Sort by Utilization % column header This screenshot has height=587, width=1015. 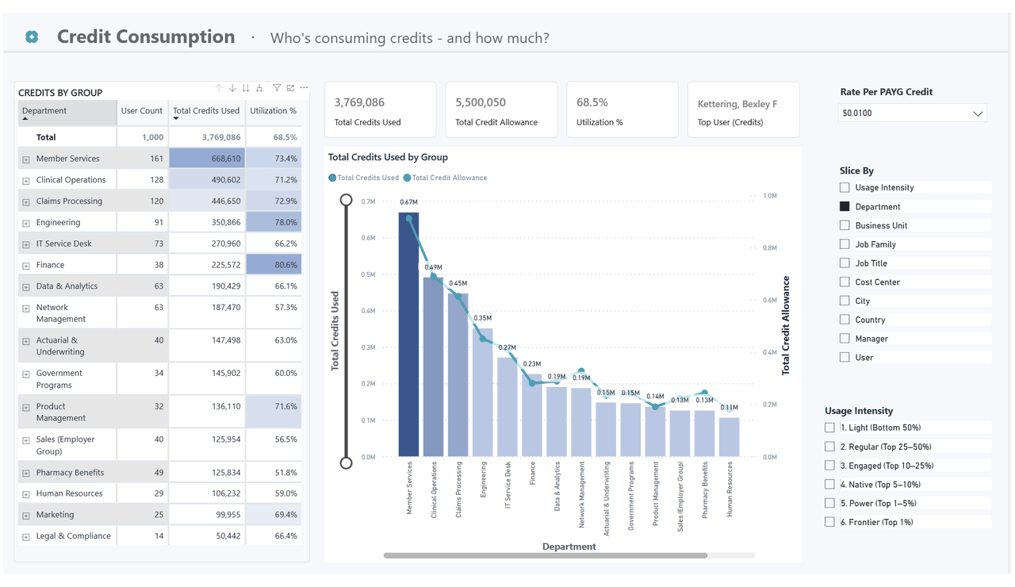[274, 113]
